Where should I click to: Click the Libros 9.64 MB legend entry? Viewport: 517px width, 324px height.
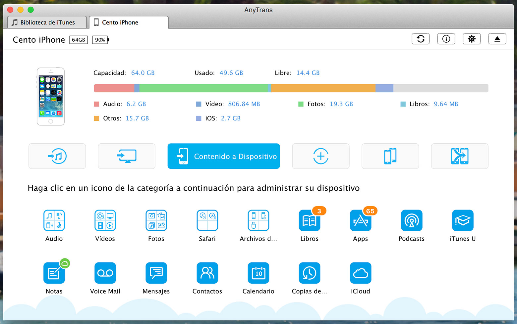429,104
